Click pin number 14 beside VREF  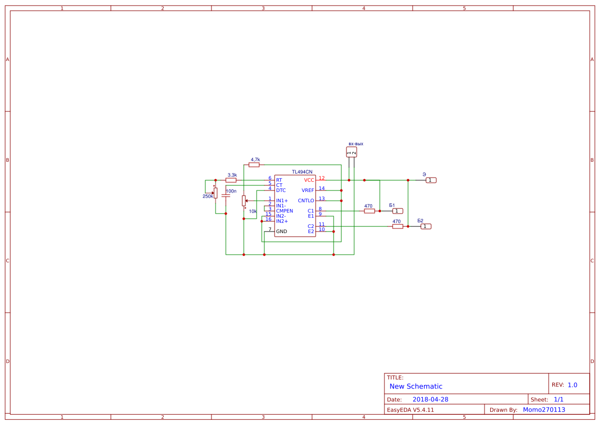tap(322, 188)
